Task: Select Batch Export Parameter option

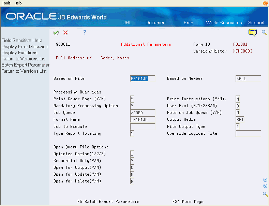Action: (x=25, y=65)
